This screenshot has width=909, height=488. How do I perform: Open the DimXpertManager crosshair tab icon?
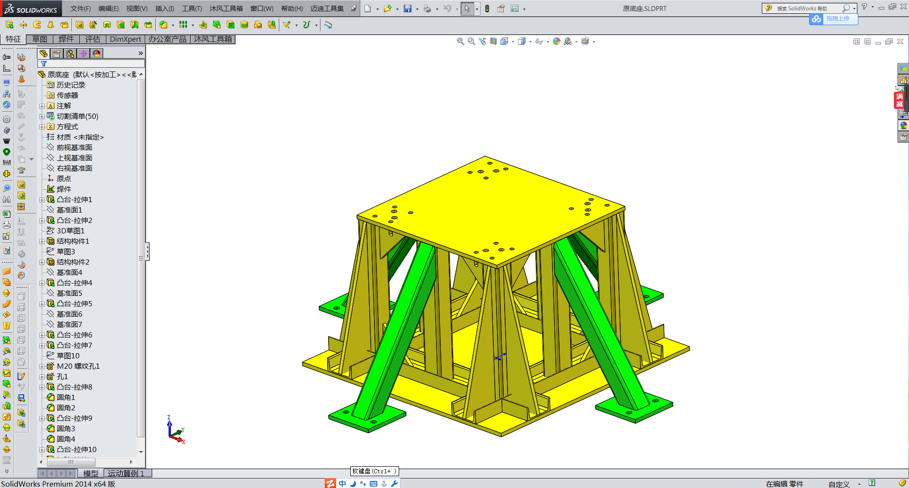point(83,53)
